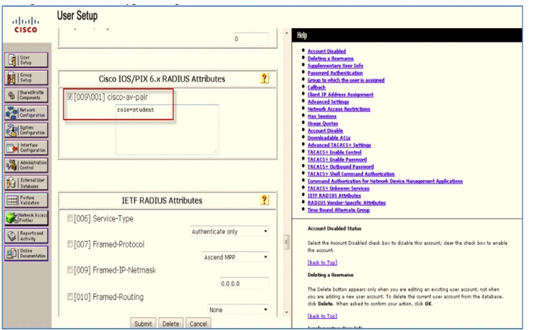Open Reports and Activity
Viewport: 554px width, 330px height.
tap(26, 236)
